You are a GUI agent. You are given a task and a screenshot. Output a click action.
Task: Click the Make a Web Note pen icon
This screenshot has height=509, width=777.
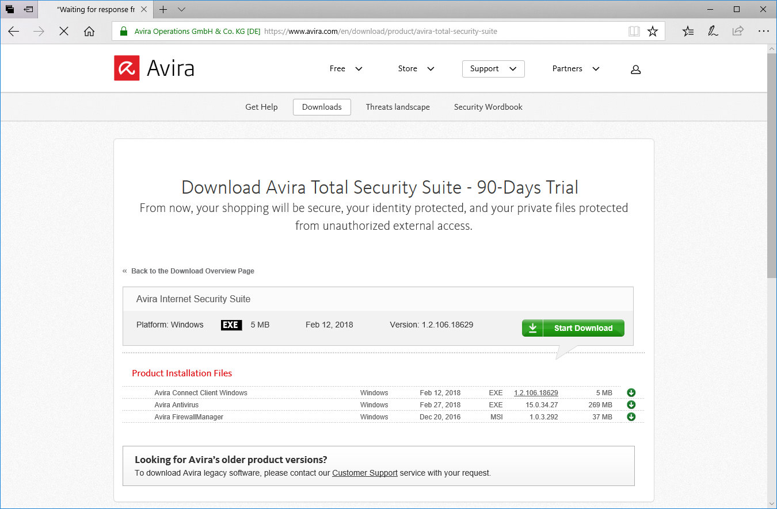[713, 32]
